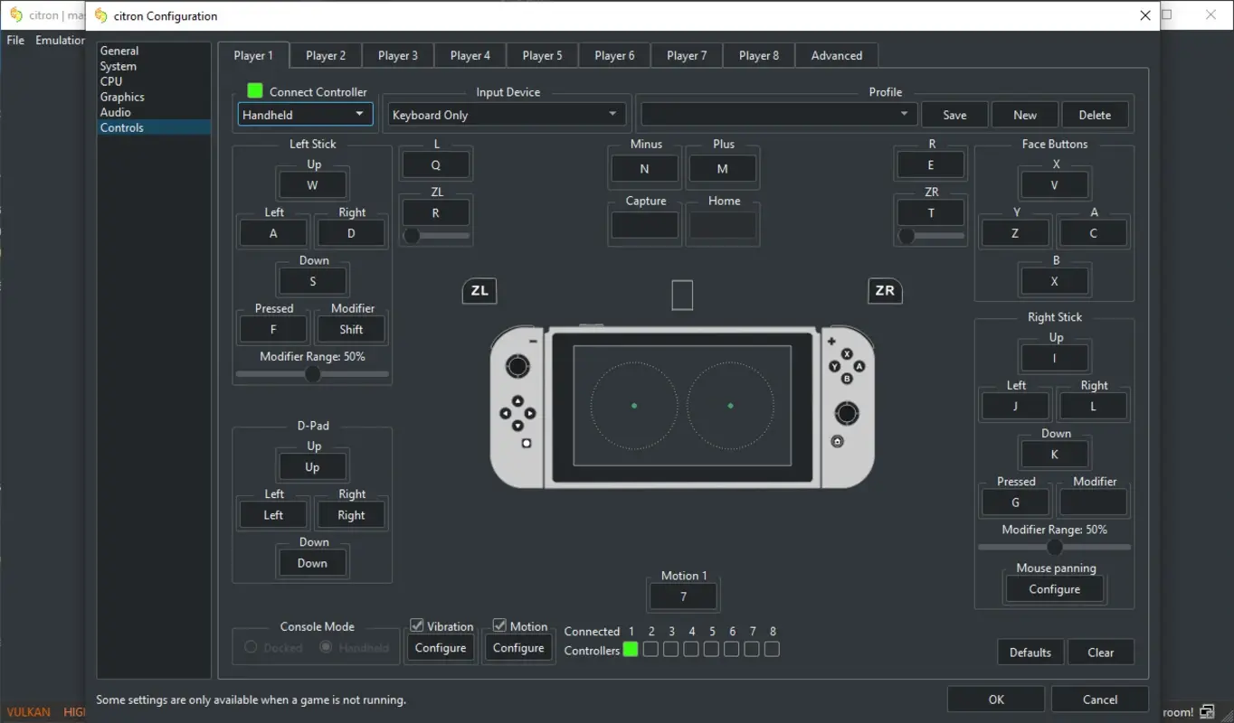Screen dimensions: 1234x723
Task: Uncheck the Vibration option
Action: click(x=417, y=624)
